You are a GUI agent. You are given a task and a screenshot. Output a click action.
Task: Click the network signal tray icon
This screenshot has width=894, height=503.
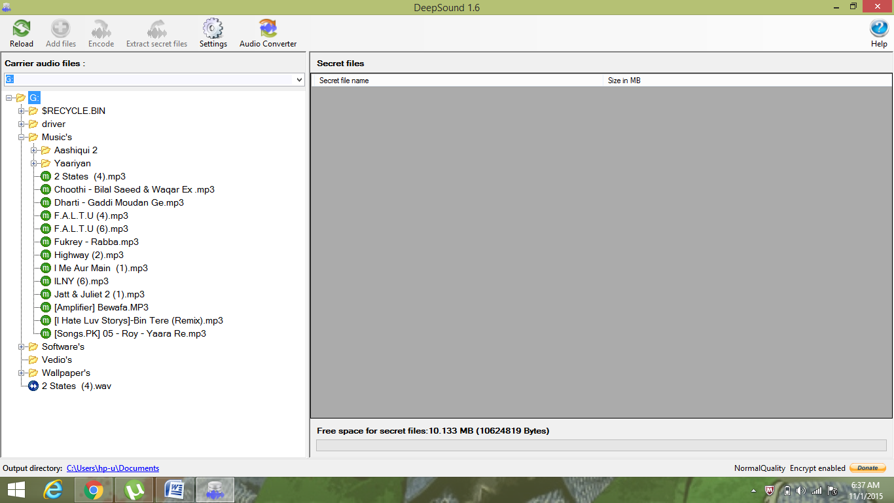pos(816,491)
